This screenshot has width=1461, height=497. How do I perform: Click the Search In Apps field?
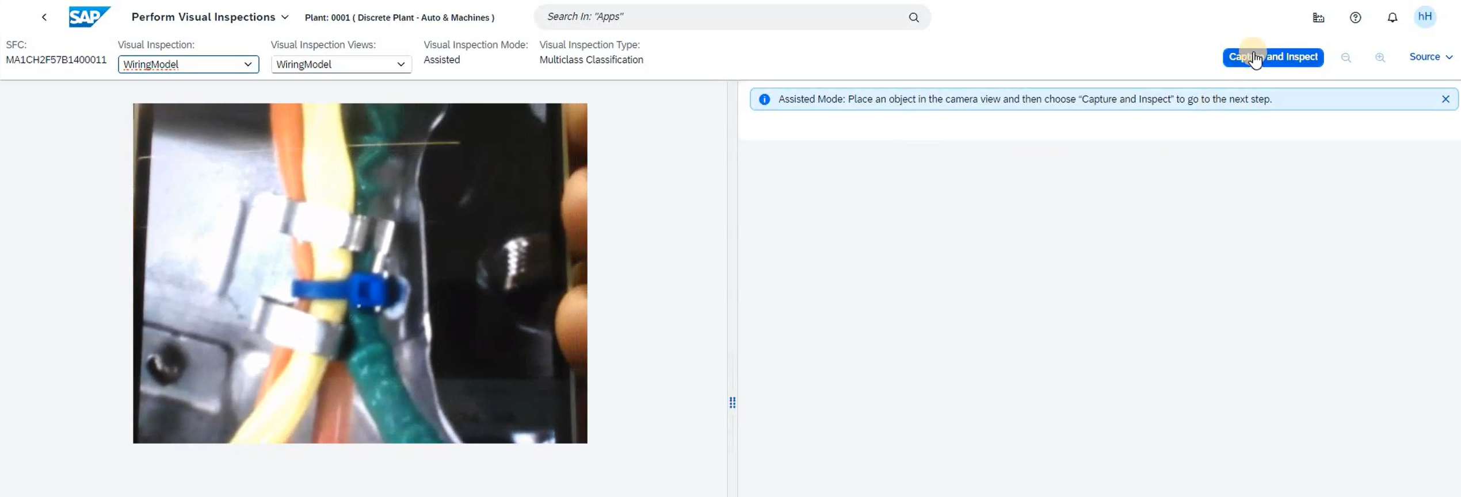click(722, 17)
